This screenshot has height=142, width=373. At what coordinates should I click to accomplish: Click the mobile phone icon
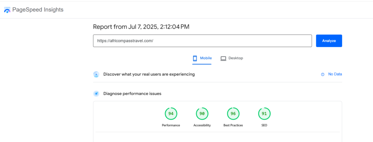[x=195, y=58]
